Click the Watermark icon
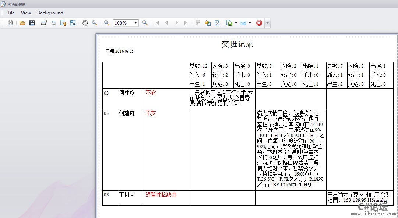Viewport: 398px width, 218px height. 217,23
